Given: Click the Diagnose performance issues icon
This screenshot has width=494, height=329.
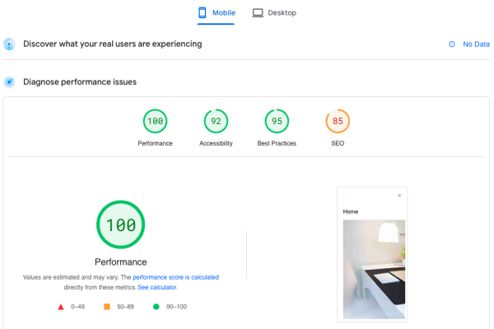Looking at the screenshot, I should tap(9, 82).
